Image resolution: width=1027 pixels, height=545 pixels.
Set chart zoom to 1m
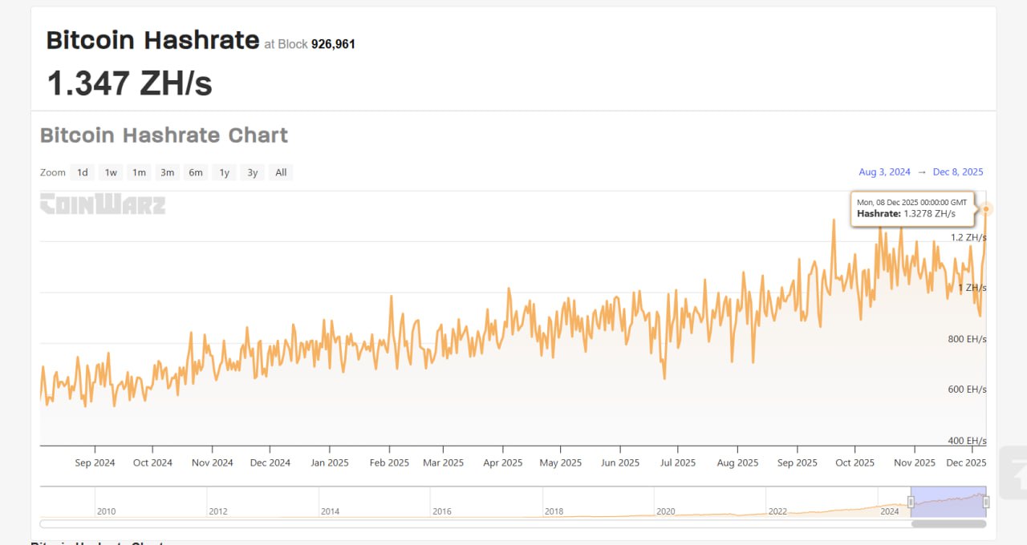click(x=139, y=172)
